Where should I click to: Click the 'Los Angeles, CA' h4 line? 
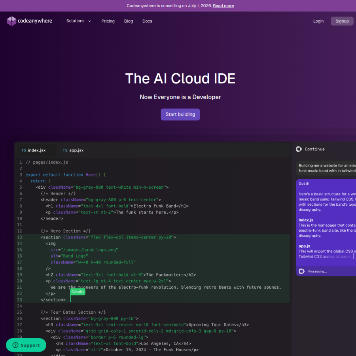click(x=123, y=343)
